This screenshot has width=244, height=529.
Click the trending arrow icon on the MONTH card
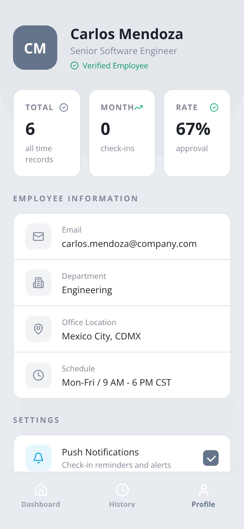click(139, 107)
